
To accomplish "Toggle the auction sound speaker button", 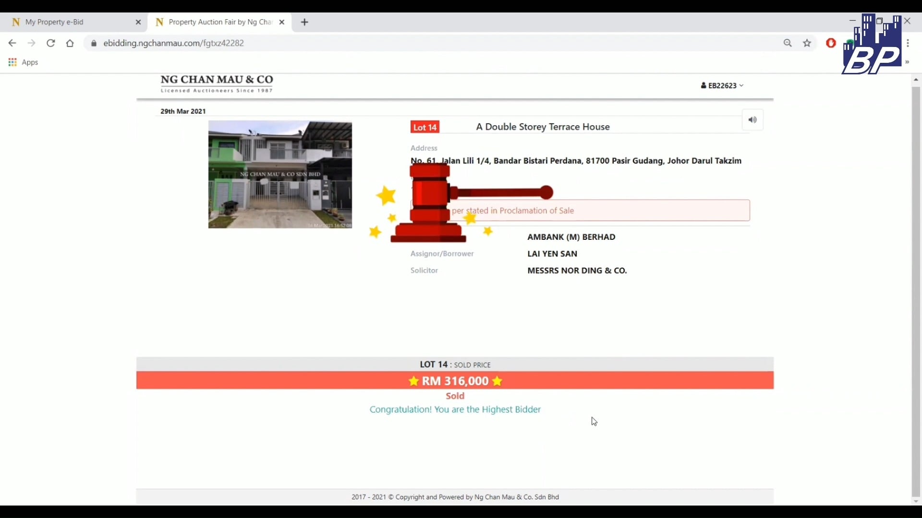I will (752, 120).
